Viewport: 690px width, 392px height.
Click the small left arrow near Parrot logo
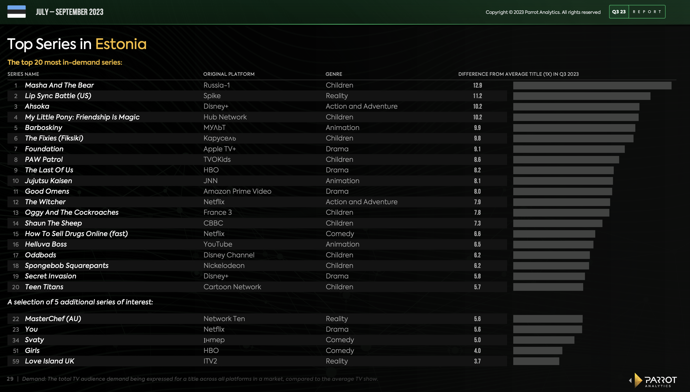(630, 380)
